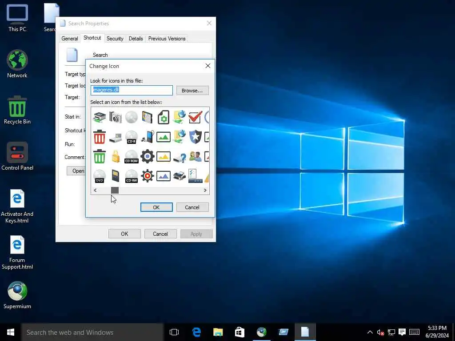Click the imageres.dll file path field
Screen dimensions: 455x341
point(132,90)
